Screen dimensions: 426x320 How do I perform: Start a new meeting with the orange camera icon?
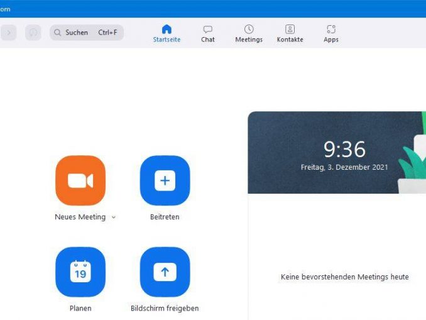tap(80, 180)
